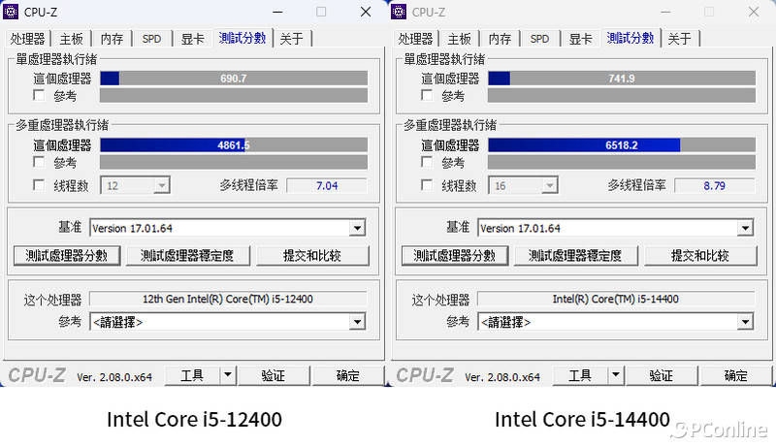Open 主板 tab in right i5-14400 window
The width and height of the screenshot is (776, 446).
pyautogui.click(x=459, y=39)
